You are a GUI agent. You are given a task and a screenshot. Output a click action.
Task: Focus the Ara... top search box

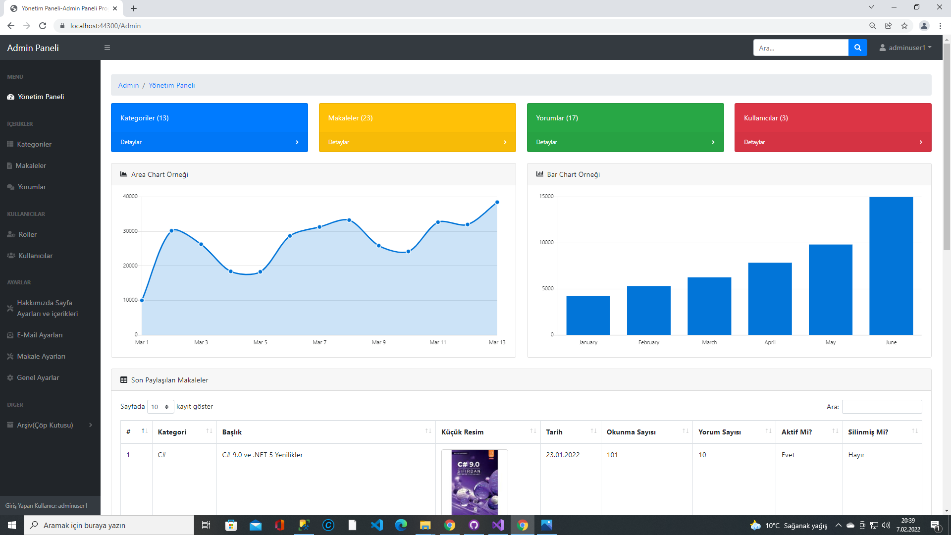(800, 48)
